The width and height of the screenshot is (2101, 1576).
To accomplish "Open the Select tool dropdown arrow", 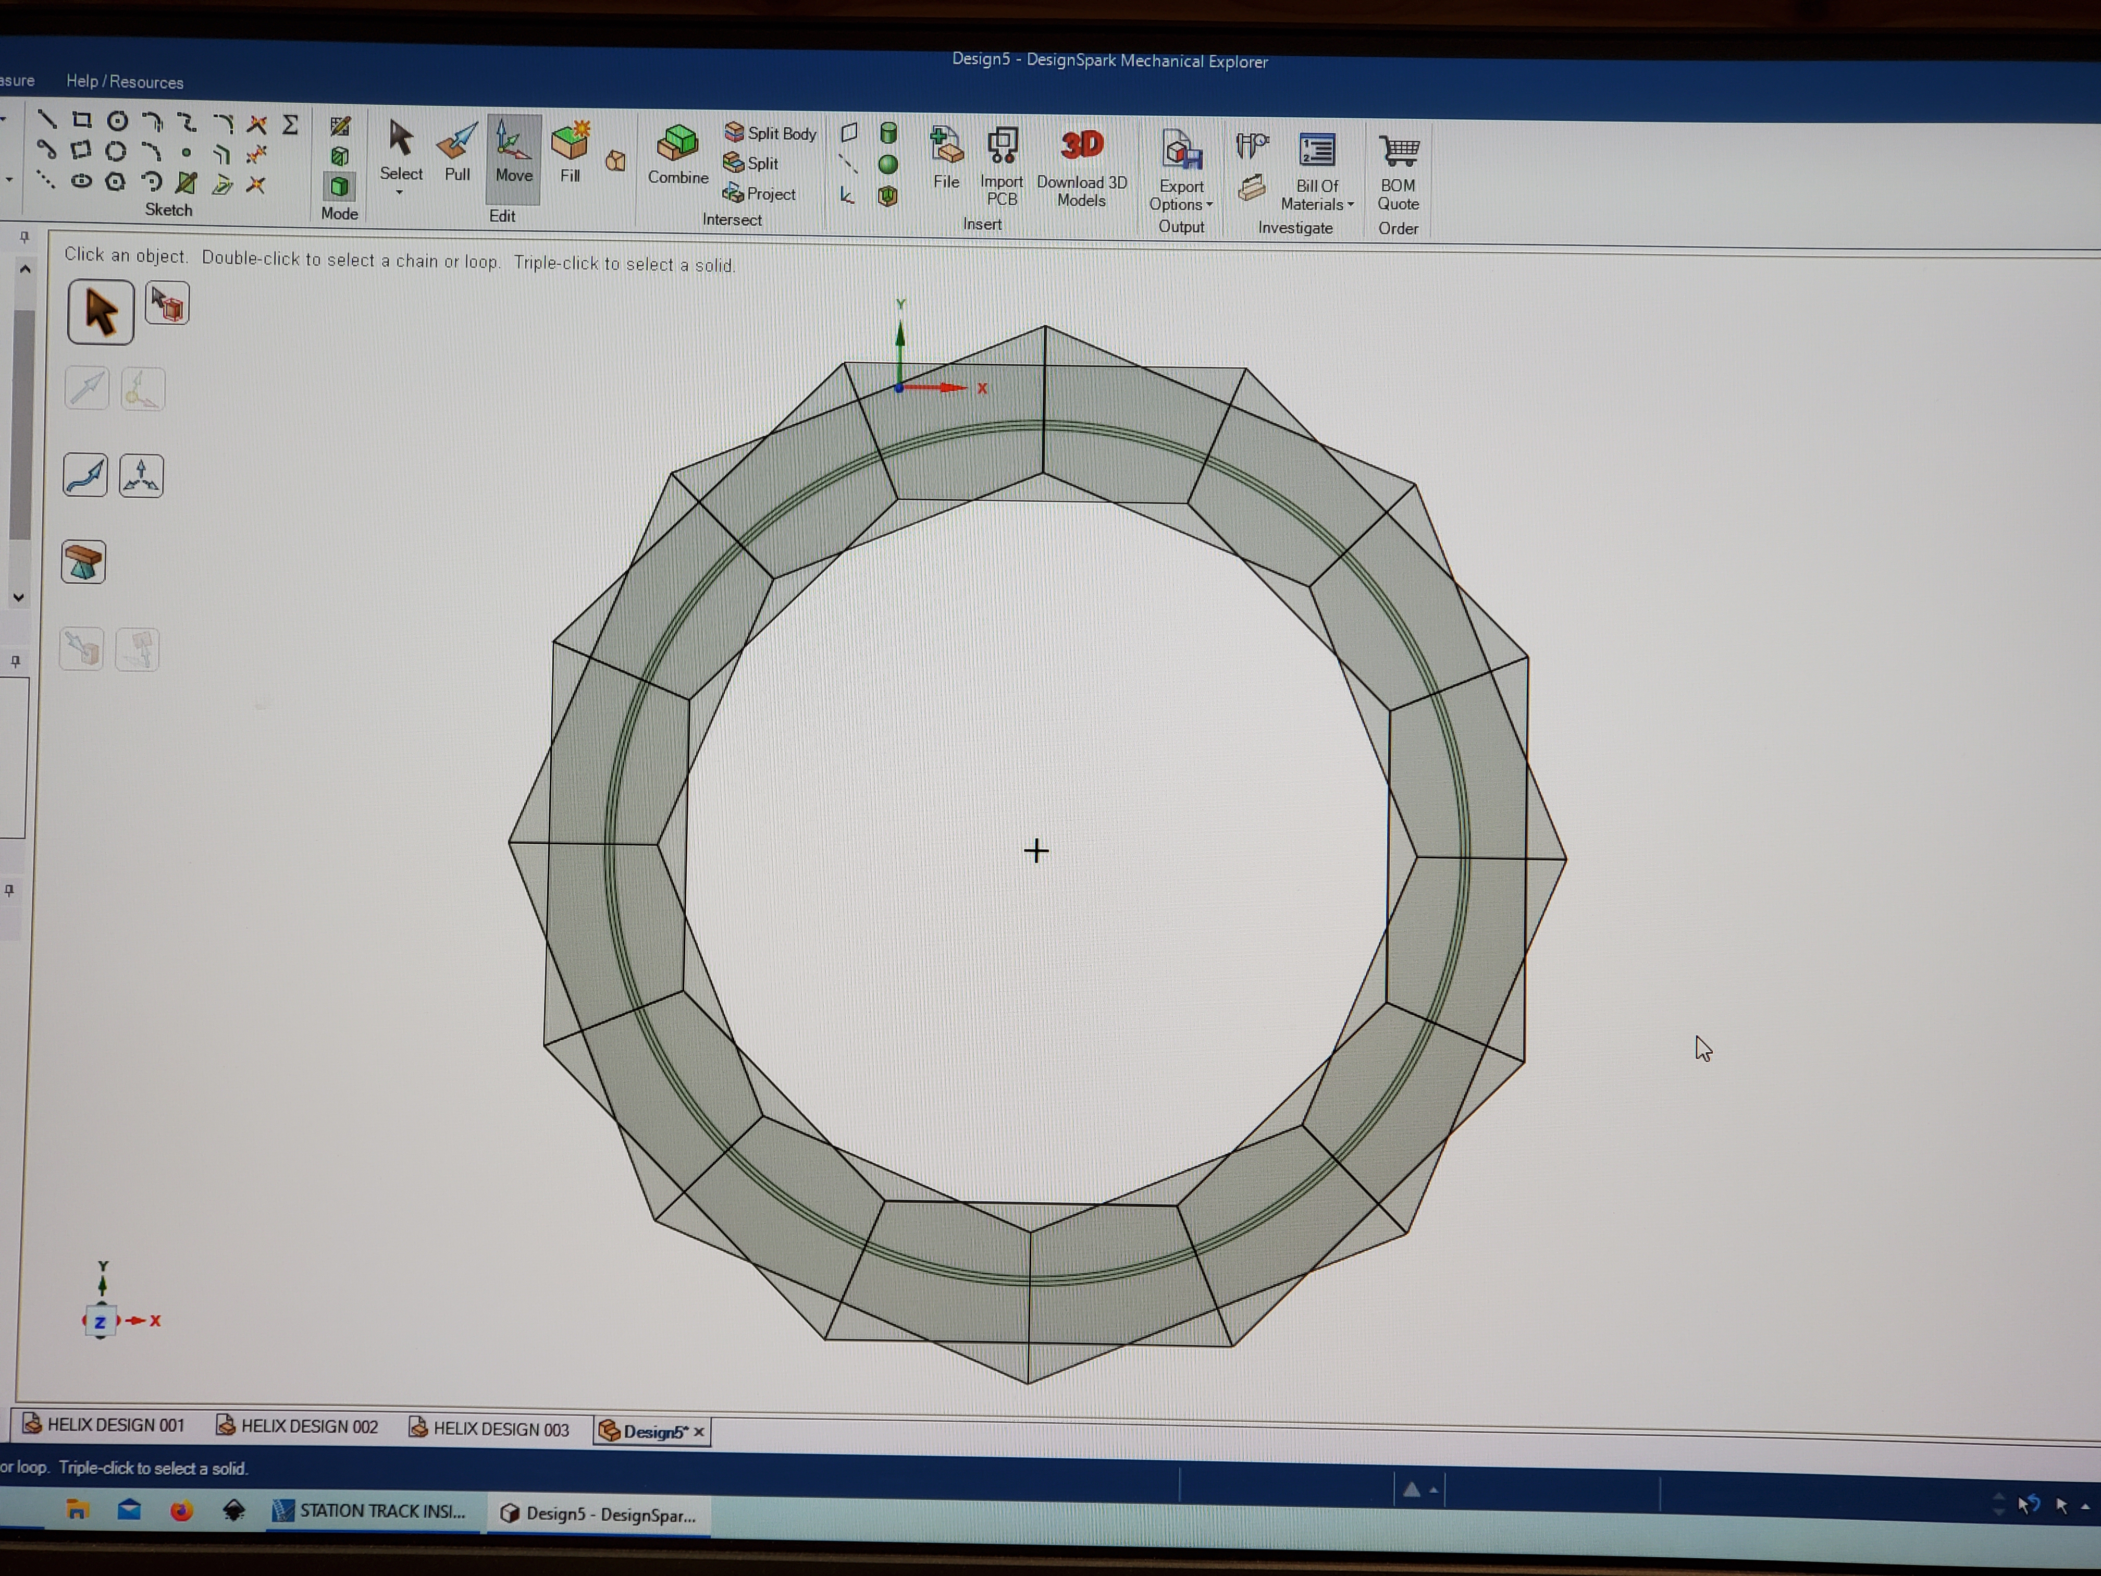I will point(400,193).
